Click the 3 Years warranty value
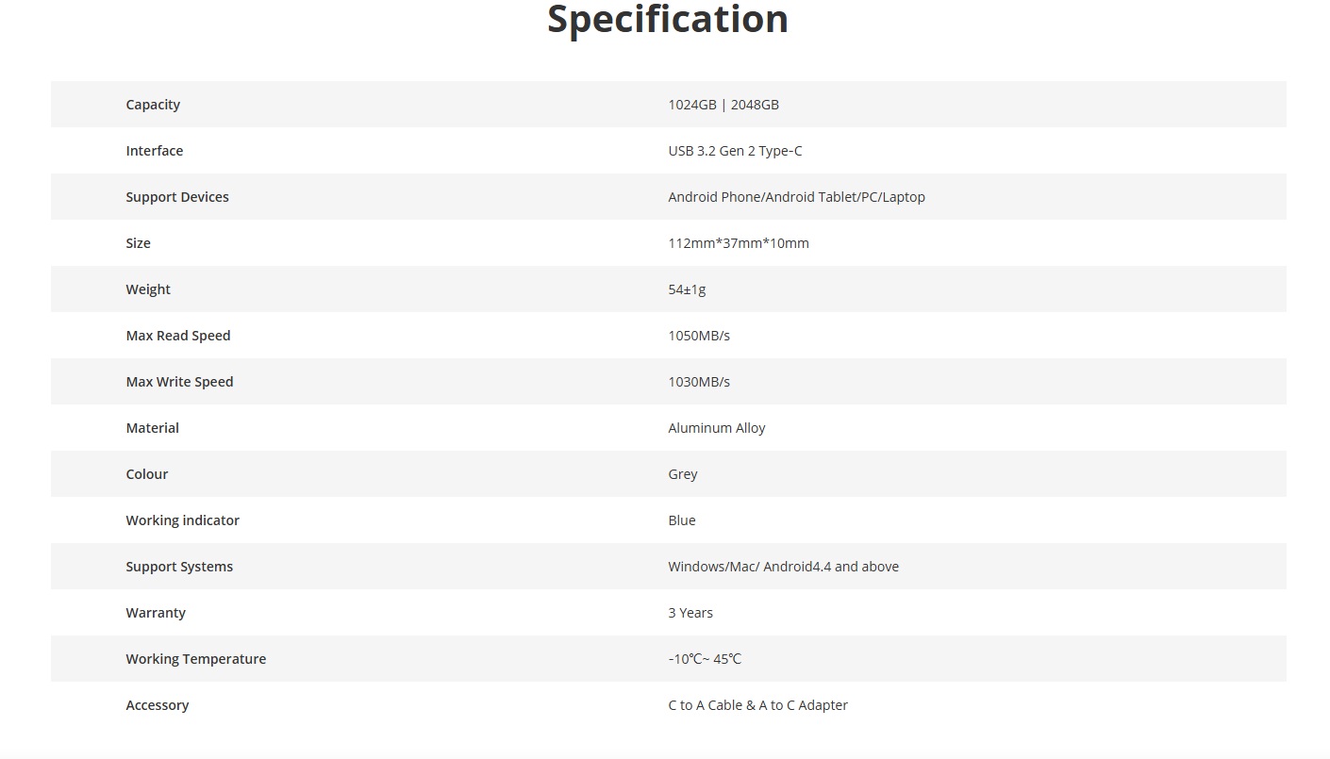This screenshot has width=1330, height=759. pyautogui.click(x=690, y=613)
